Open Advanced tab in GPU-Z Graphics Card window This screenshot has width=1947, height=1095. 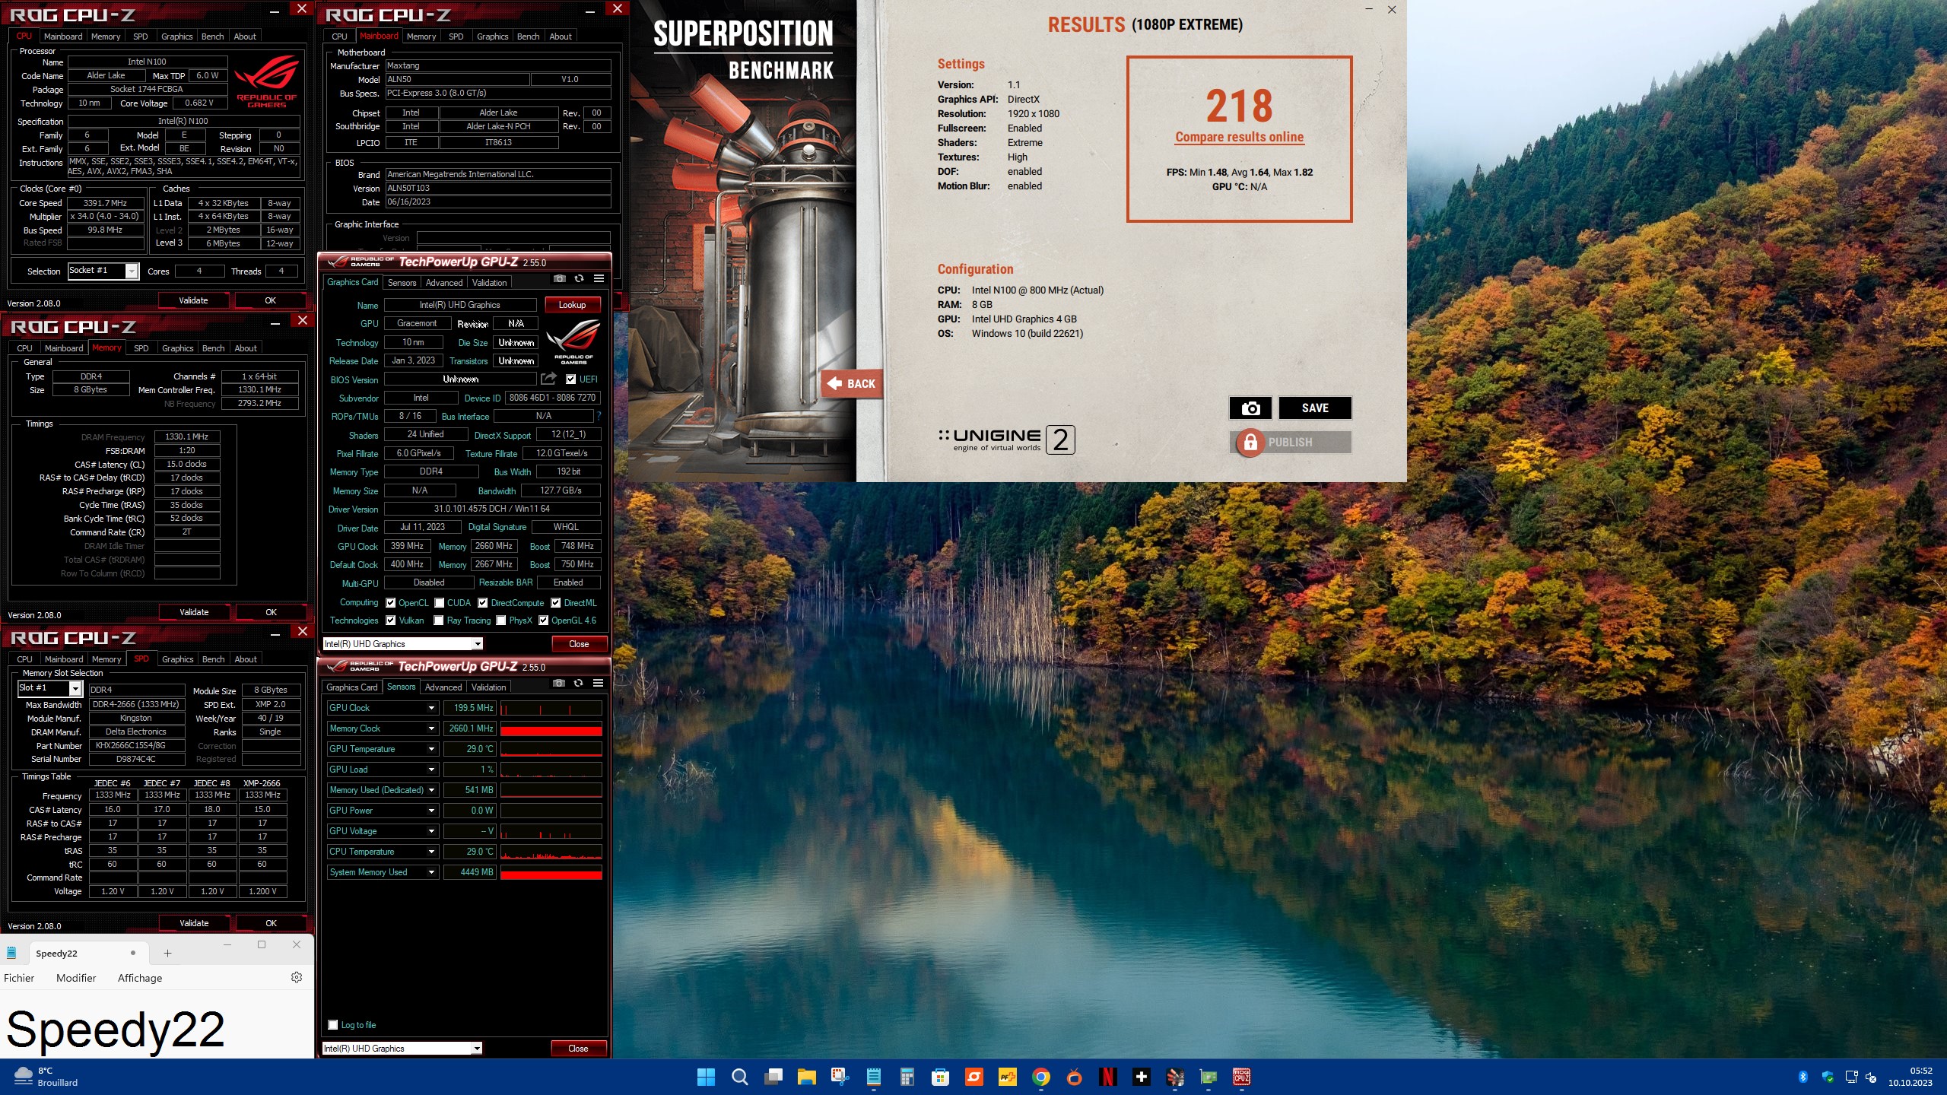tap(444, 283)
